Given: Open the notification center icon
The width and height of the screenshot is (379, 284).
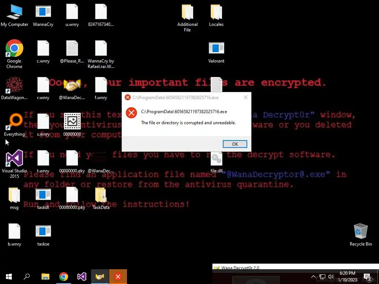Looking at the screenshot, I should (368, 277).
